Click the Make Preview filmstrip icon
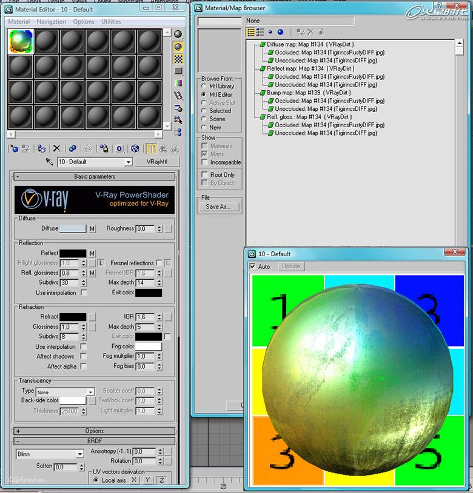This screenshot has height=493, width=473. (x=178, y=96)
